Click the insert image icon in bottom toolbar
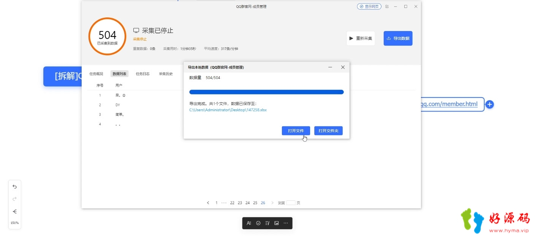Screen dimensions: 535x236 (x=277, y=223)
